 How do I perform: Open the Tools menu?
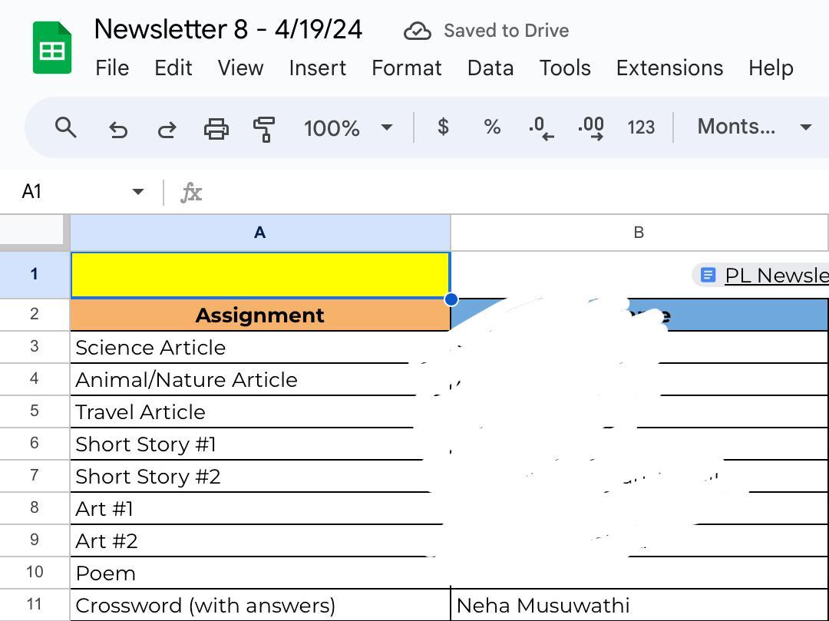pos(565,68)
